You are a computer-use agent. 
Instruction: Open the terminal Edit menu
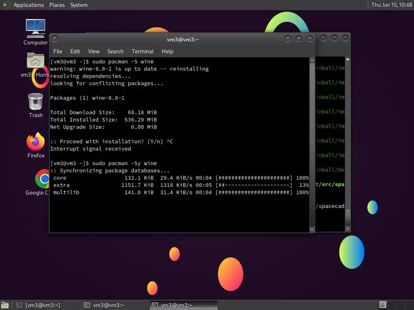pyautogui.click(x=75, y=51)
